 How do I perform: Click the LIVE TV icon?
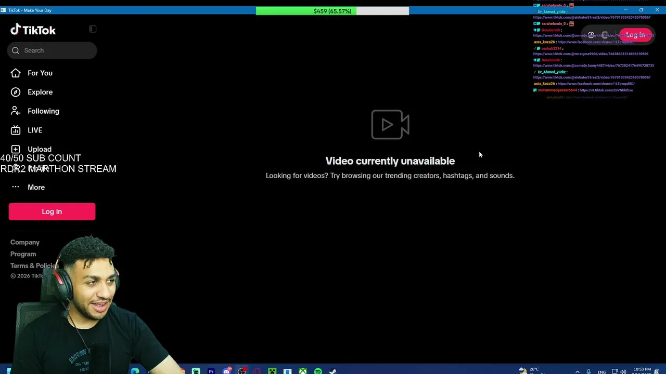pyautogui.click(x=16, y=130)
